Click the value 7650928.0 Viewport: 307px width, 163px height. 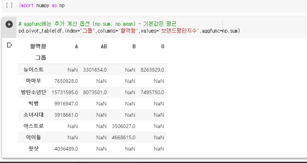[x=66, y=81]
